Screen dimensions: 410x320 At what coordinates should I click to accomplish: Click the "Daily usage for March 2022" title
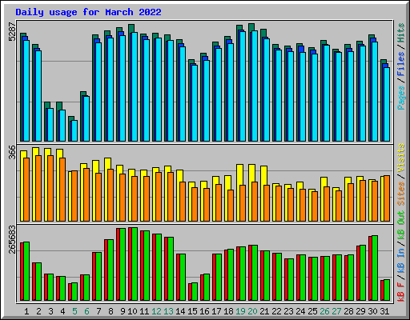[x=88, y=12]
